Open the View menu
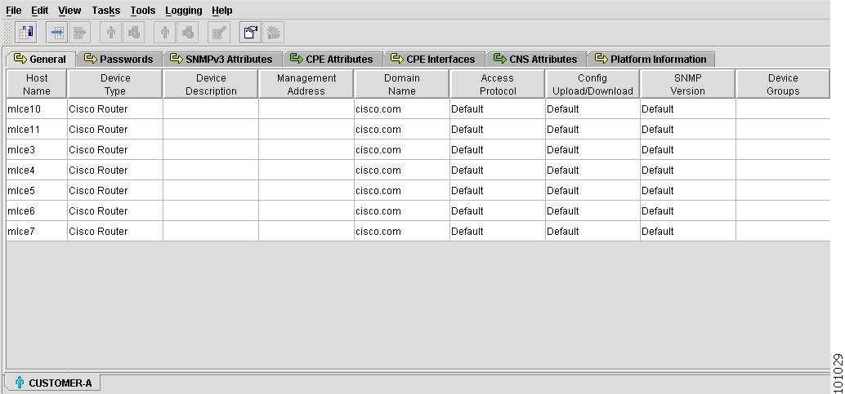Screen dimensions: 845x394 click(x=69, y=11)
